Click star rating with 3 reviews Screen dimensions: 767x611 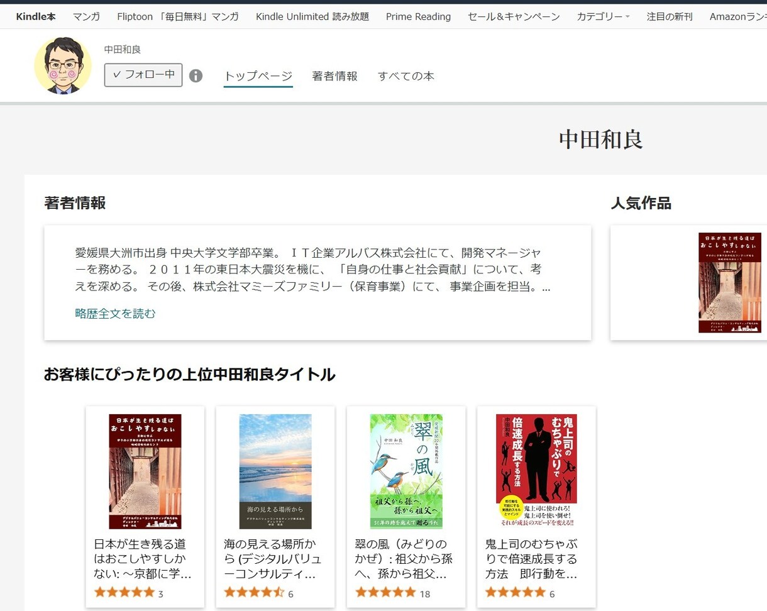(124, 592)
